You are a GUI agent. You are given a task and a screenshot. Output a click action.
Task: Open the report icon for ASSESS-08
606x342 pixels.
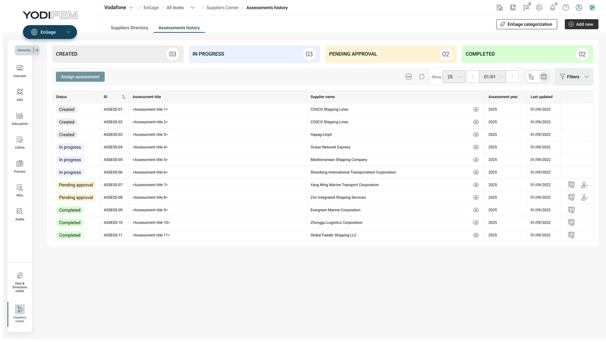[x=571, y=197]
